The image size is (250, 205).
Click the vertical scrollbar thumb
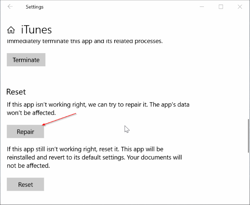click(x=248, y=136)
